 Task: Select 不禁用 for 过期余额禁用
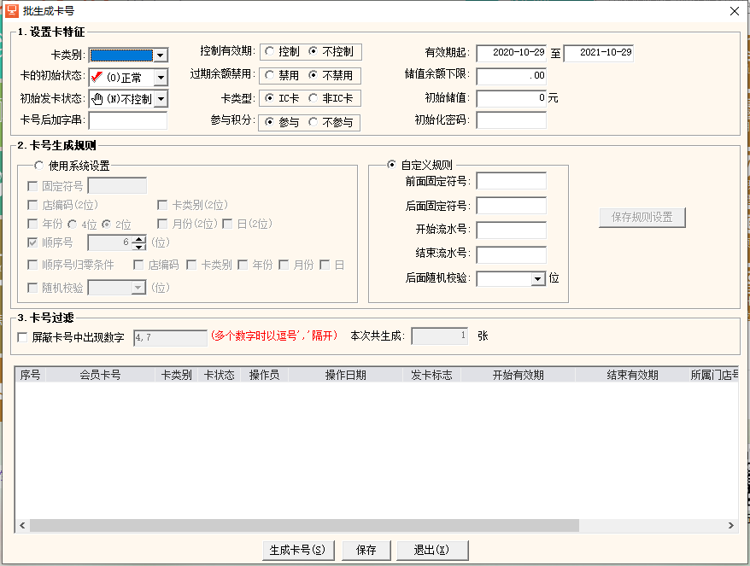[x=331, y=75]
